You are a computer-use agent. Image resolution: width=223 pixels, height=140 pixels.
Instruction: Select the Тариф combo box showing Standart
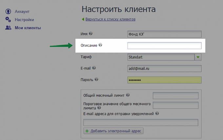(x=164, y=57)
